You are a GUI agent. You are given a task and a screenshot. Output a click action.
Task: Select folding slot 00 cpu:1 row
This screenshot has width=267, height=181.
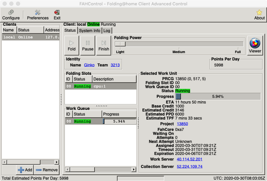tap(98, 86)
